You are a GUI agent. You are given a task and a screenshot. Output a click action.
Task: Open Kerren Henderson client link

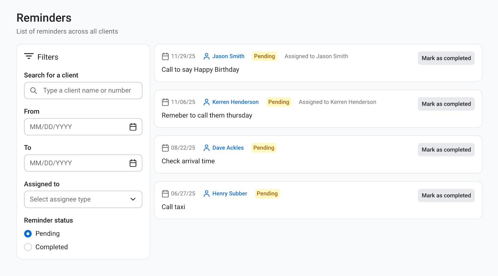(235, 102)
